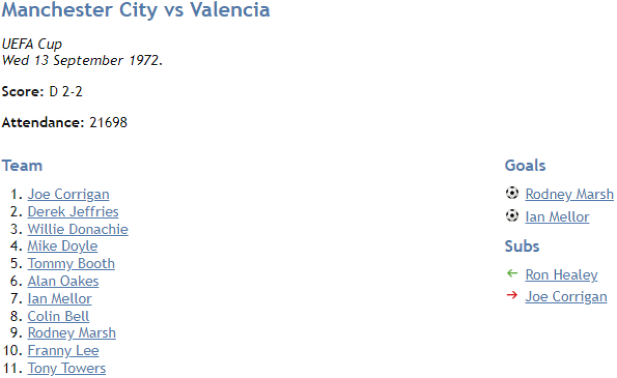This screenshot has height=378, width=617.
Task: Click the red substitution arrow next to Joe Corrigan
Action: pyautogui.click(x=512, y=296)
